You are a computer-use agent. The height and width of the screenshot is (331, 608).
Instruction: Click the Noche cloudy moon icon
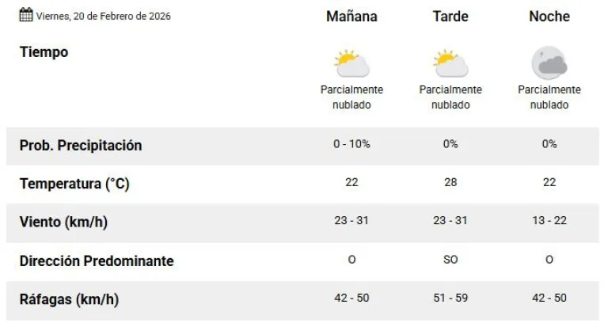549,63
